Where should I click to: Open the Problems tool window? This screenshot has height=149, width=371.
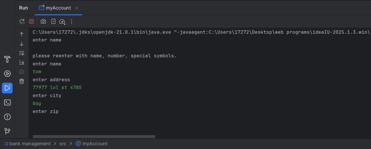click(x=7, y=117)
